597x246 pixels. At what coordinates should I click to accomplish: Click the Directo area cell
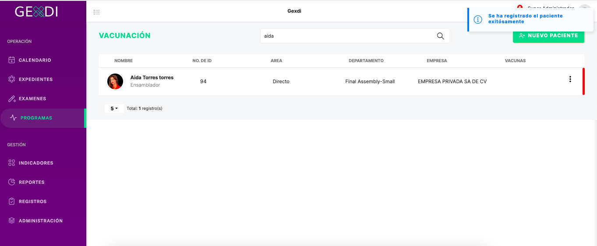tap(281, 81)
